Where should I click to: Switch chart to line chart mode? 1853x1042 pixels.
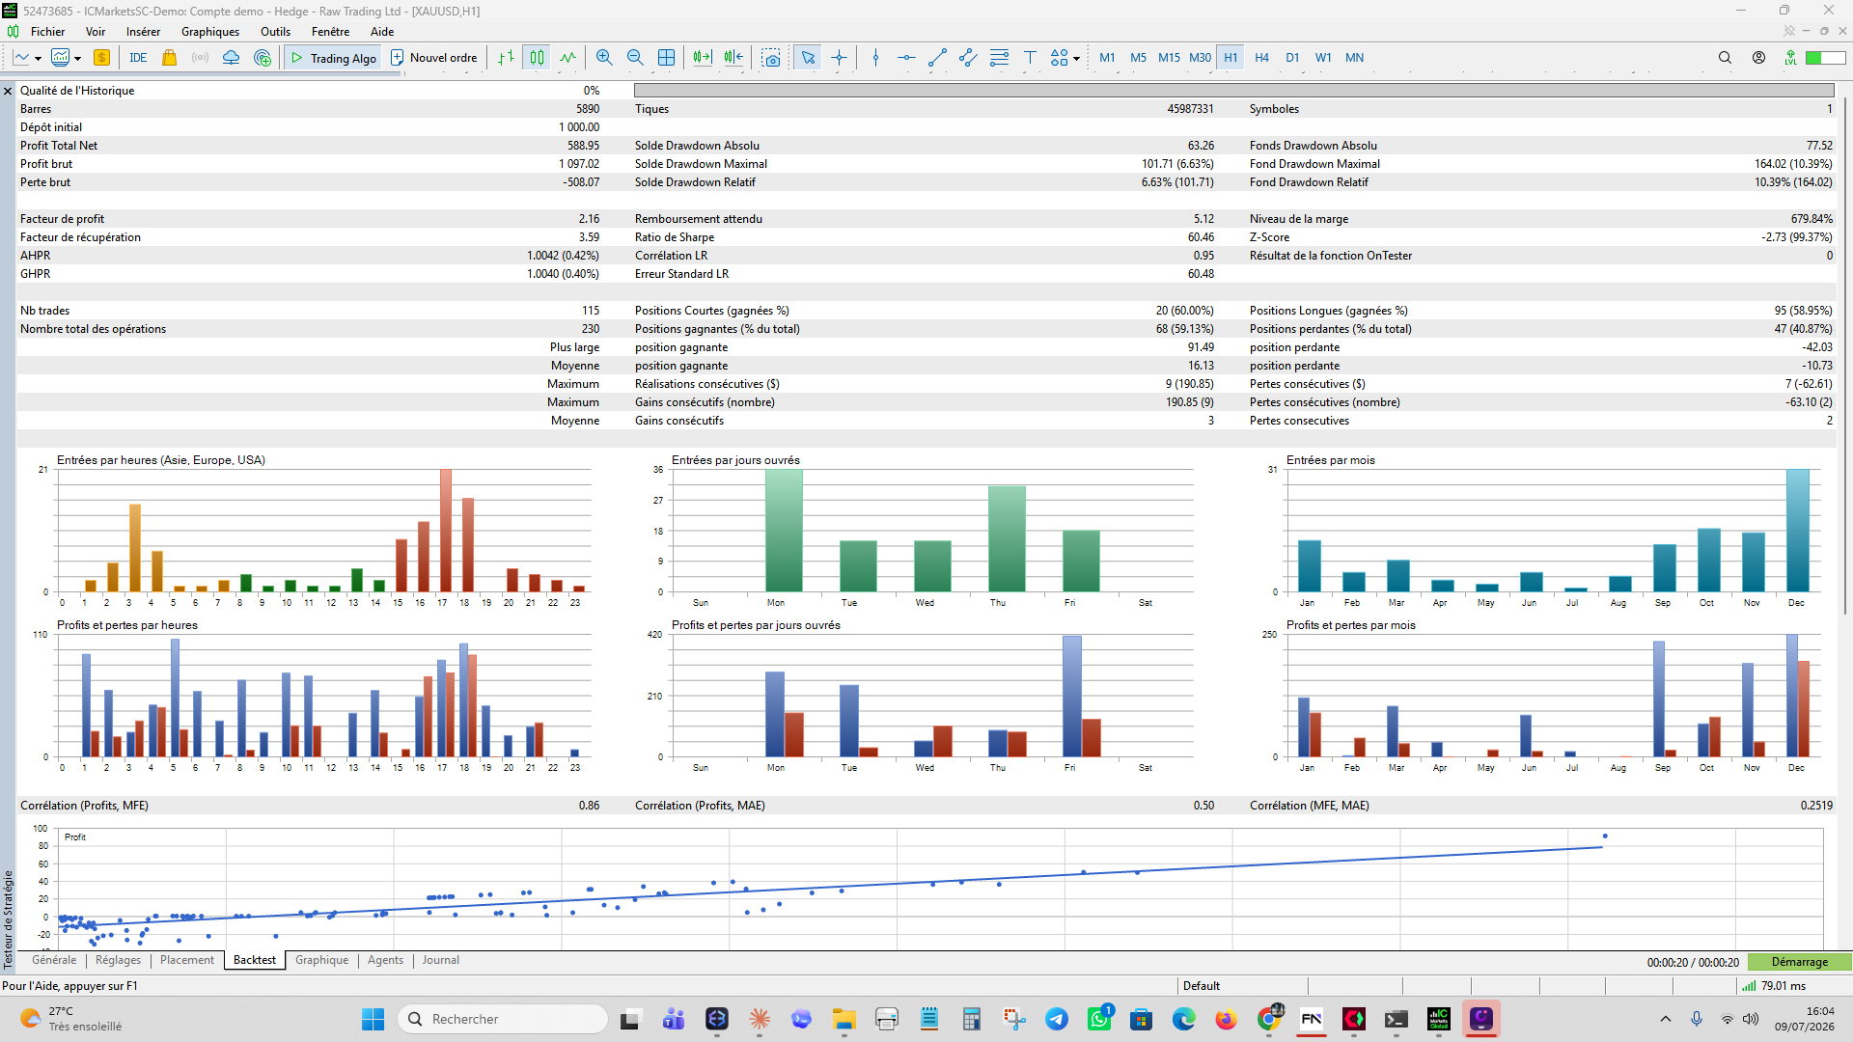coord(567,58)
